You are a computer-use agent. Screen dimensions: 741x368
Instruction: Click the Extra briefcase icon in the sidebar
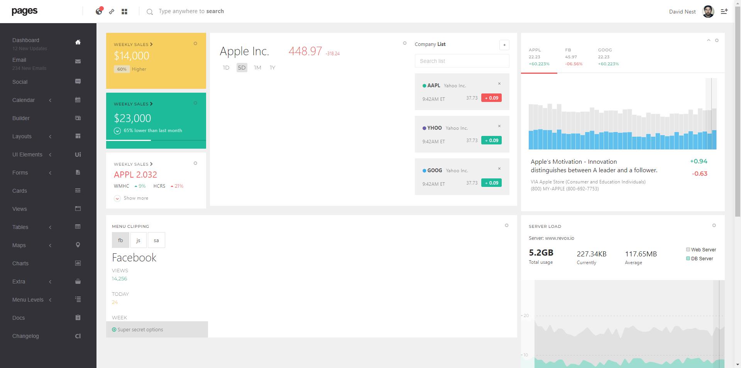[78, 281]
